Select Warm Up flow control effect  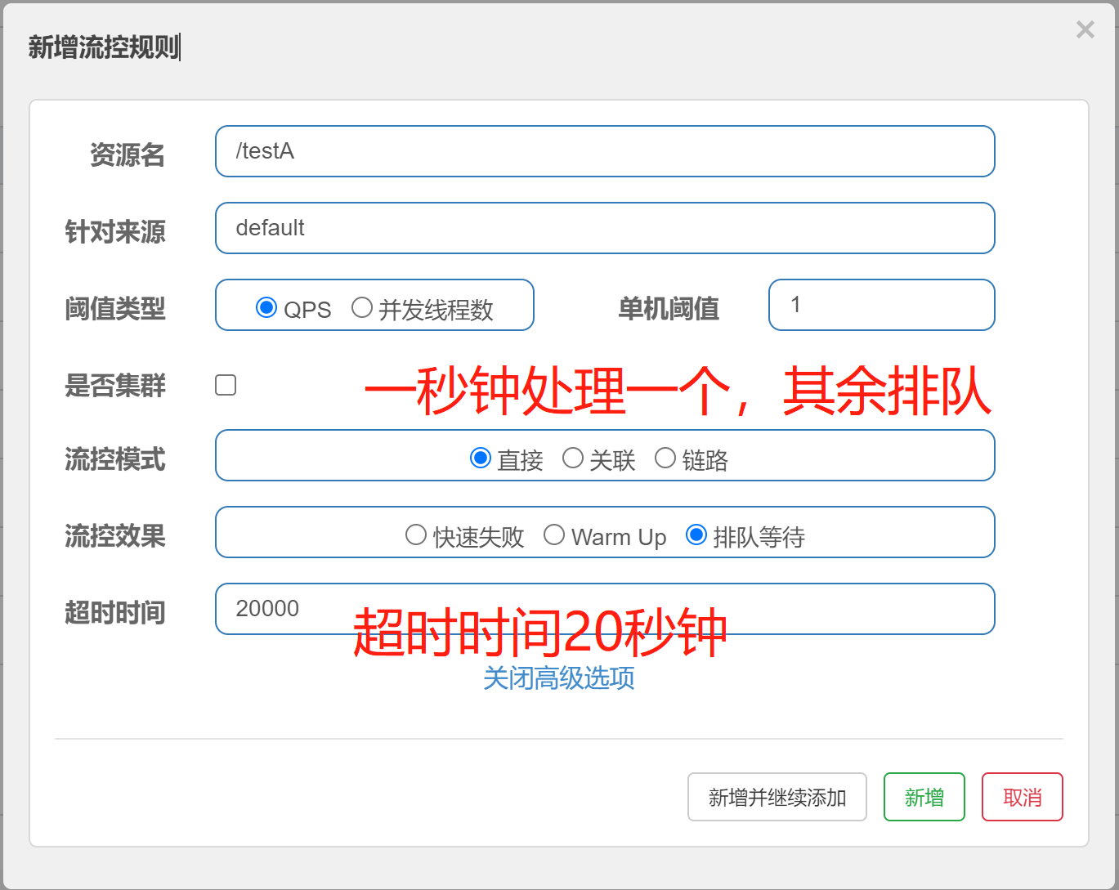[x=554, y=534]
